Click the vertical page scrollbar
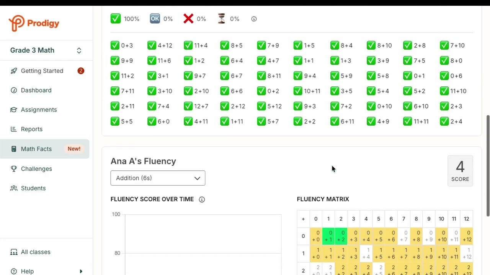The height and width of the screenshot is (275, 490). pos(488,165)
